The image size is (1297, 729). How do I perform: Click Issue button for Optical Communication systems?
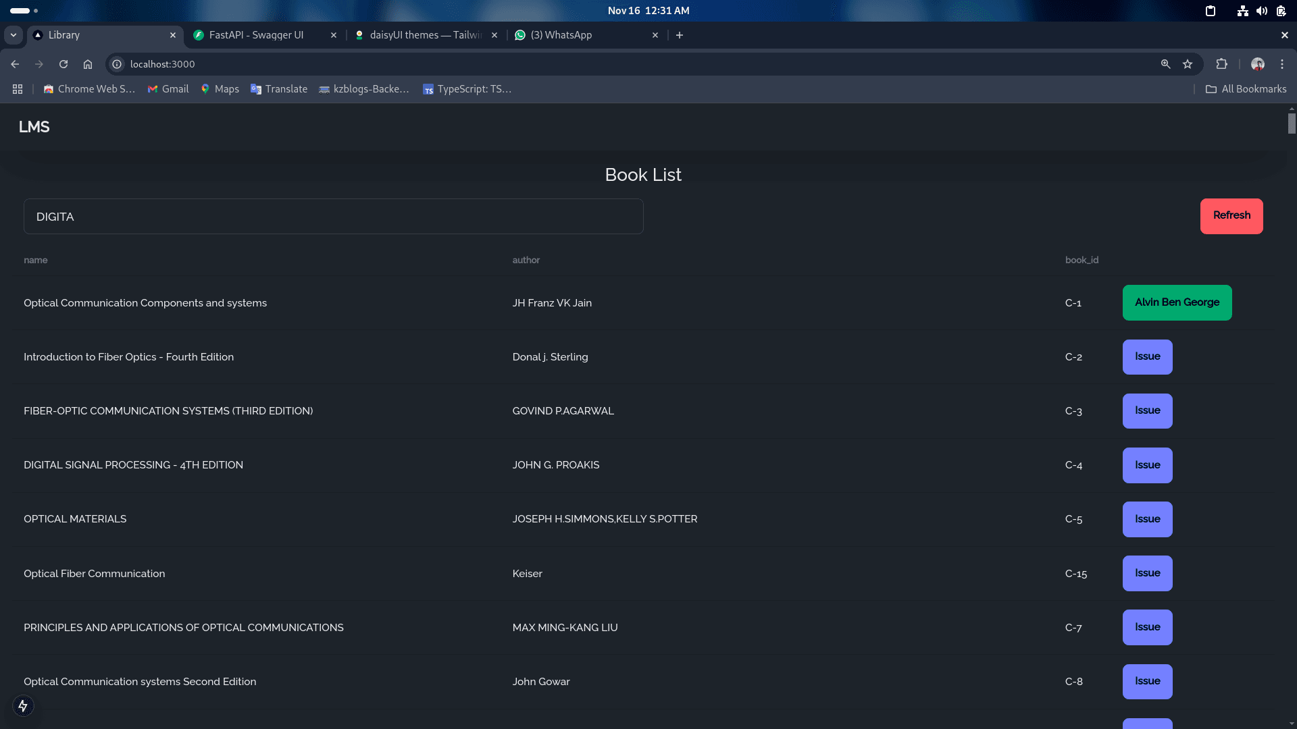1147,681
